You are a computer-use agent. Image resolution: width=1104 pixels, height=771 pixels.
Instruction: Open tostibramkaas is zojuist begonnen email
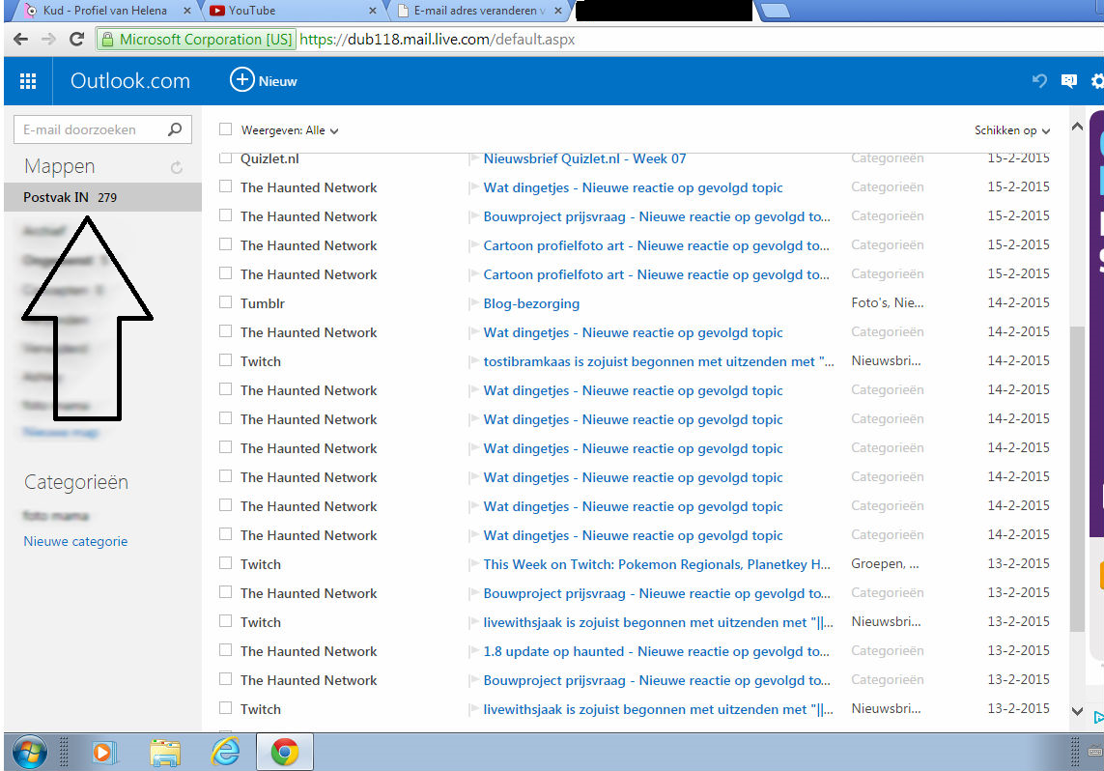(x=659, y=362)
